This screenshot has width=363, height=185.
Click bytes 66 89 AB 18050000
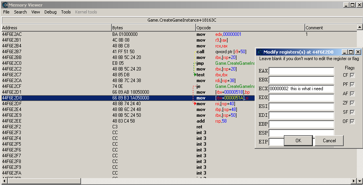click(130, 92)
